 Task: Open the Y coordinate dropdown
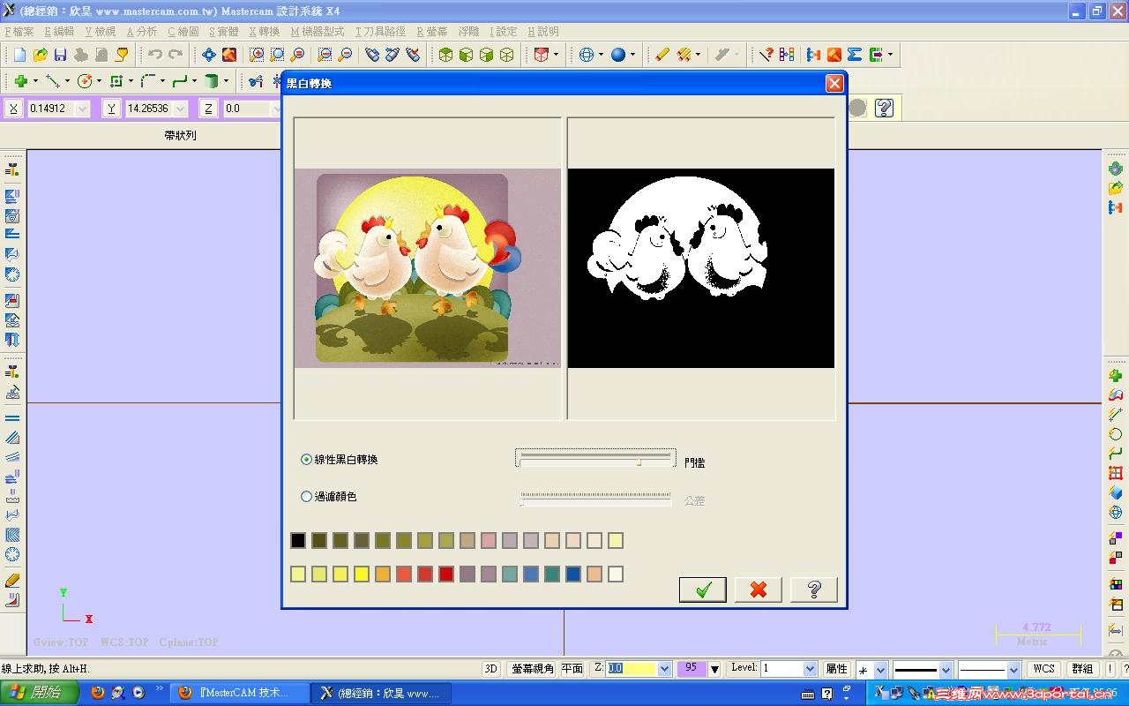(x=180, y=109)
